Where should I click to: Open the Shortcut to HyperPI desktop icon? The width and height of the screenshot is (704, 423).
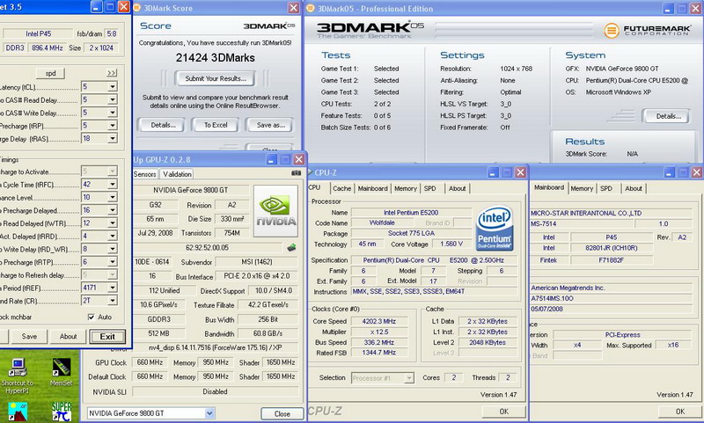(18, 376)
